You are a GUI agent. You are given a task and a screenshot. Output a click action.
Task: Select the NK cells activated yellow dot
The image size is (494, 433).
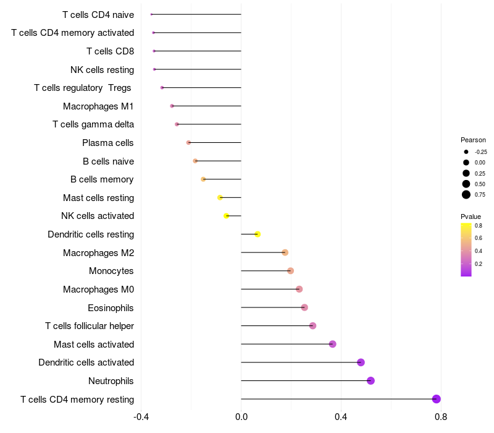226,216
